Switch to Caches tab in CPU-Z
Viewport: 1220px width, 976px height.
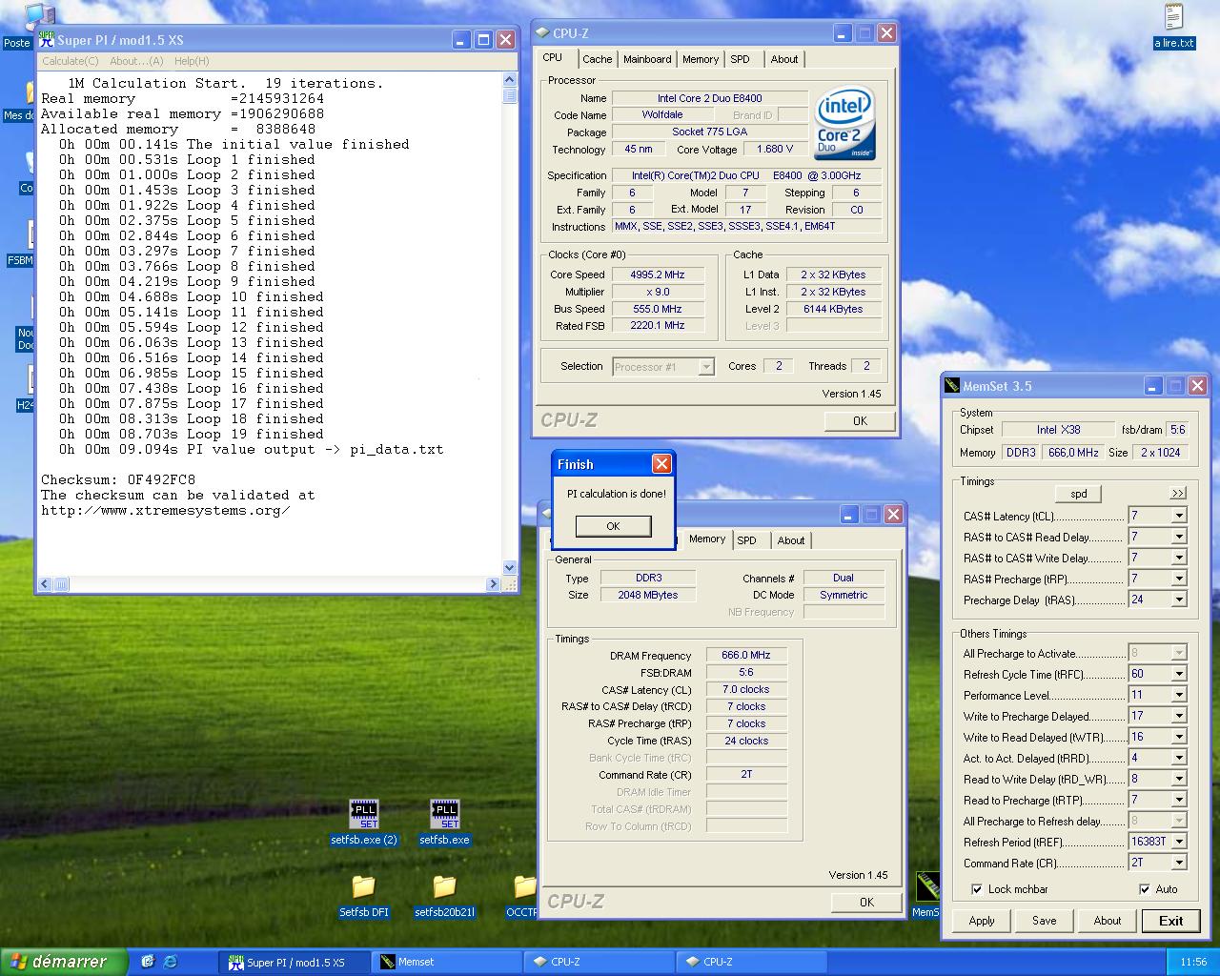click(x=597, y=59)
